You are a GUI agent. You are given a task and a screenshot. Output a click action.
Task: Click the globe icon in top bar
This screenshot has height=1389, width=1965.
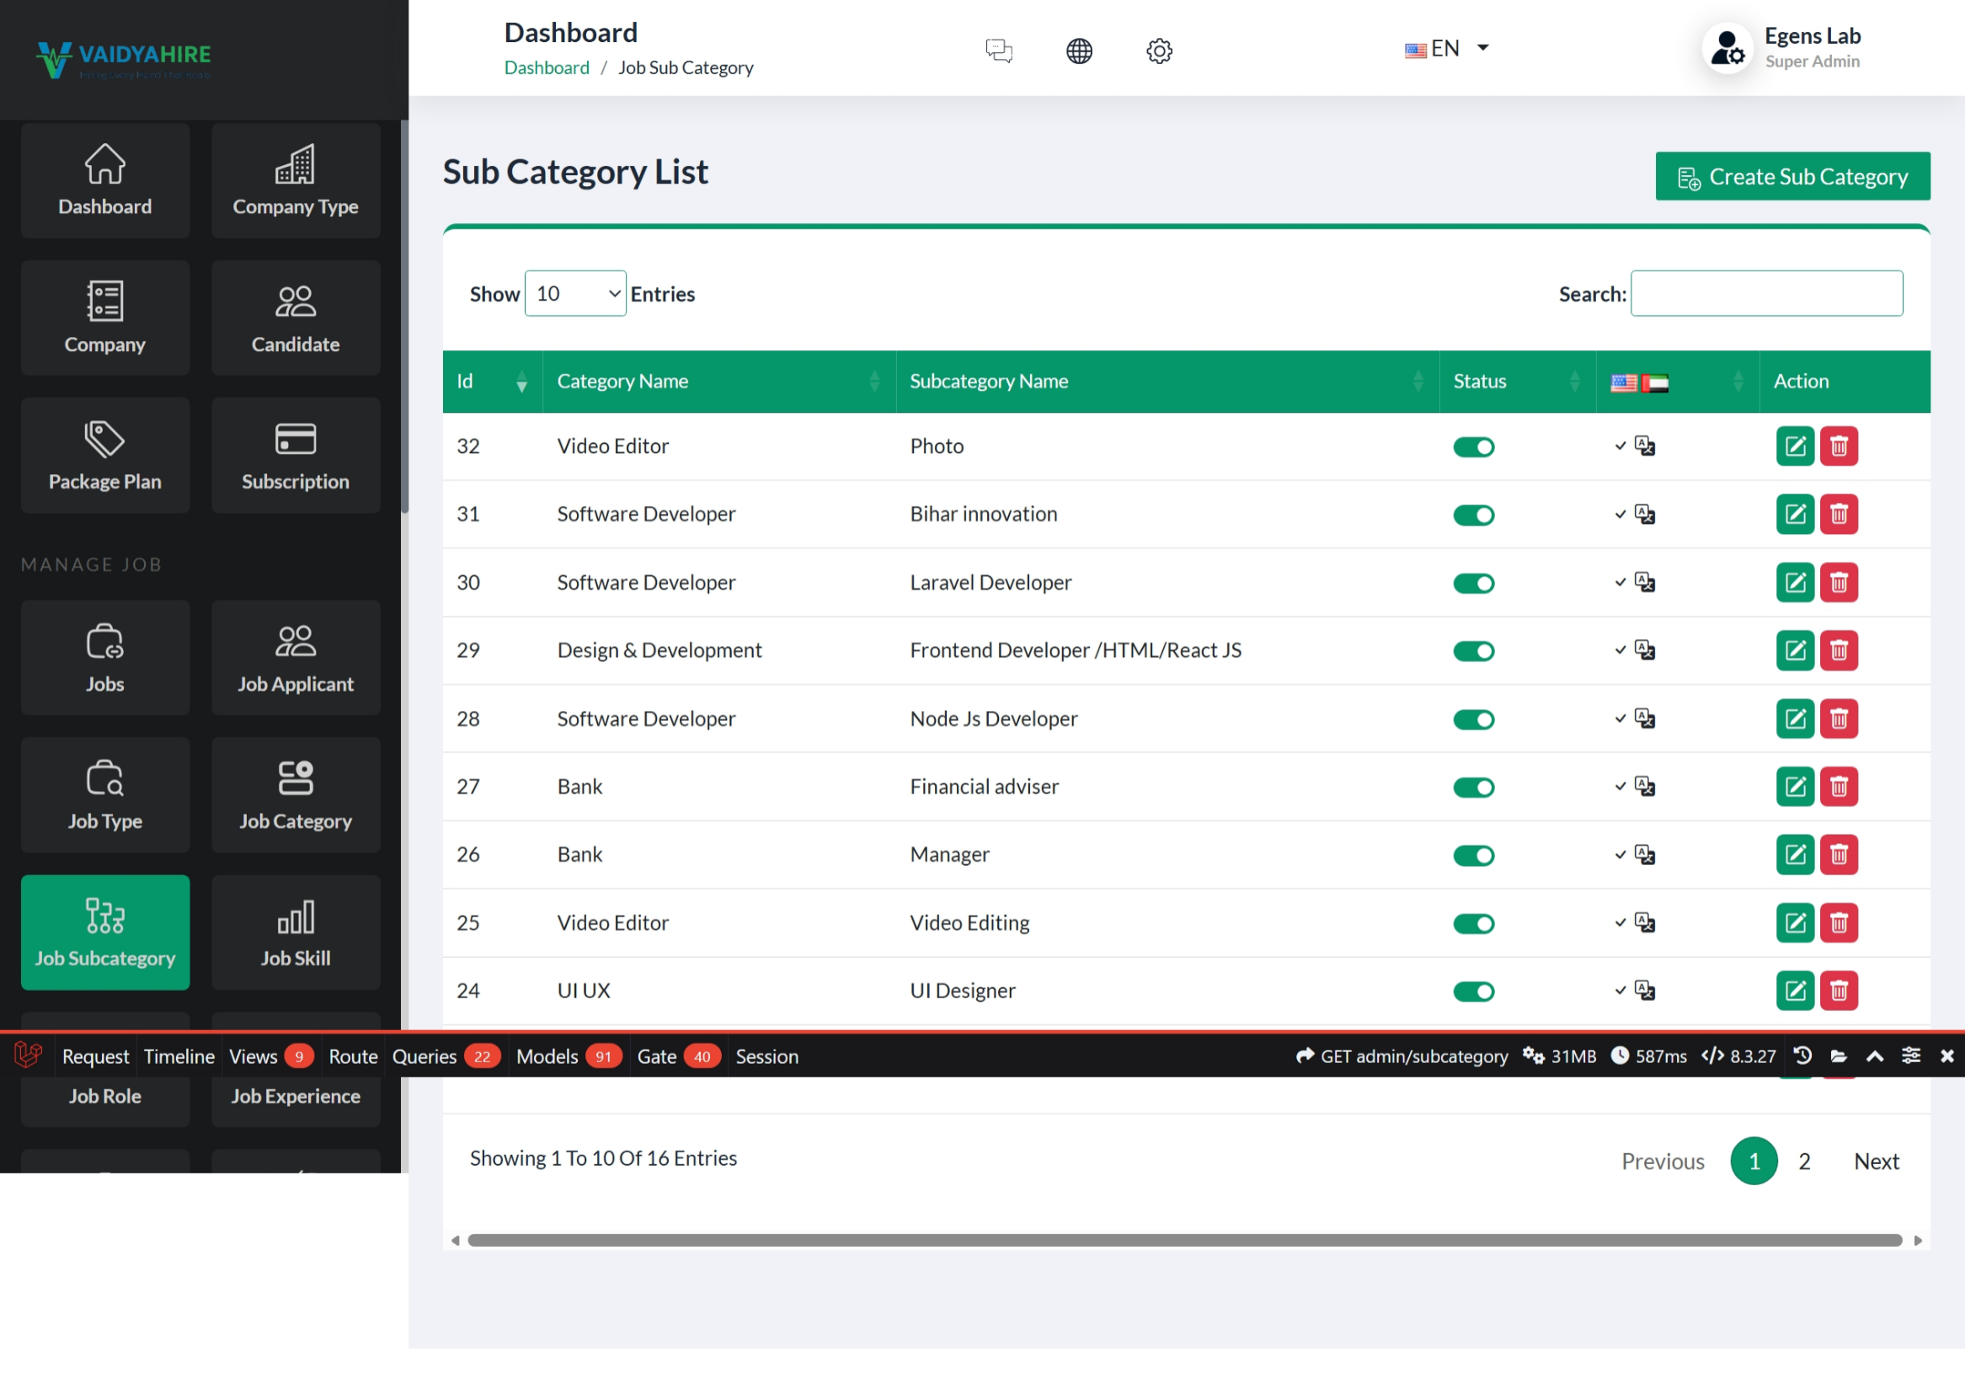[x=1078, y=51]
